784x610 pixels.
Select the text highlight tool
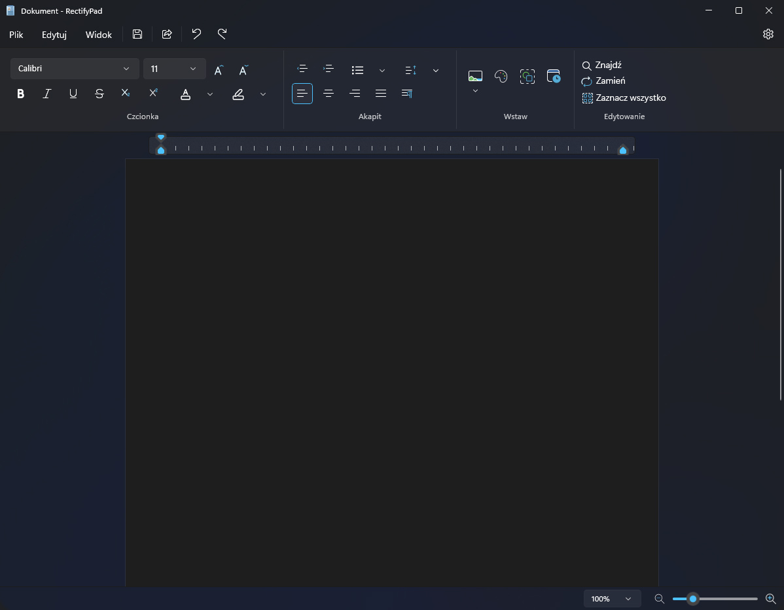click(238, 94)
